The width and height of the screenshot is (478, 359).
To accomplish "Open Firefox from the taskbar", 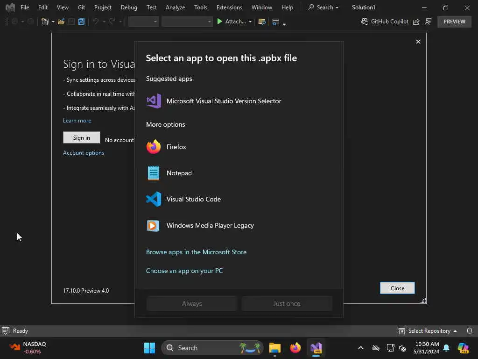I will coord(295,348).
